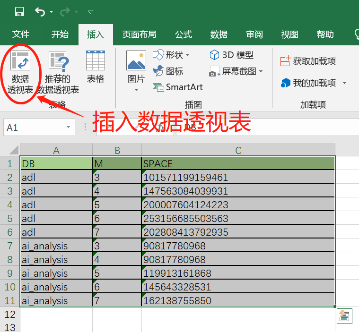Click 我的加载项 button
The height and width of the screenshot is (332, 359).
tap(308, 83)
